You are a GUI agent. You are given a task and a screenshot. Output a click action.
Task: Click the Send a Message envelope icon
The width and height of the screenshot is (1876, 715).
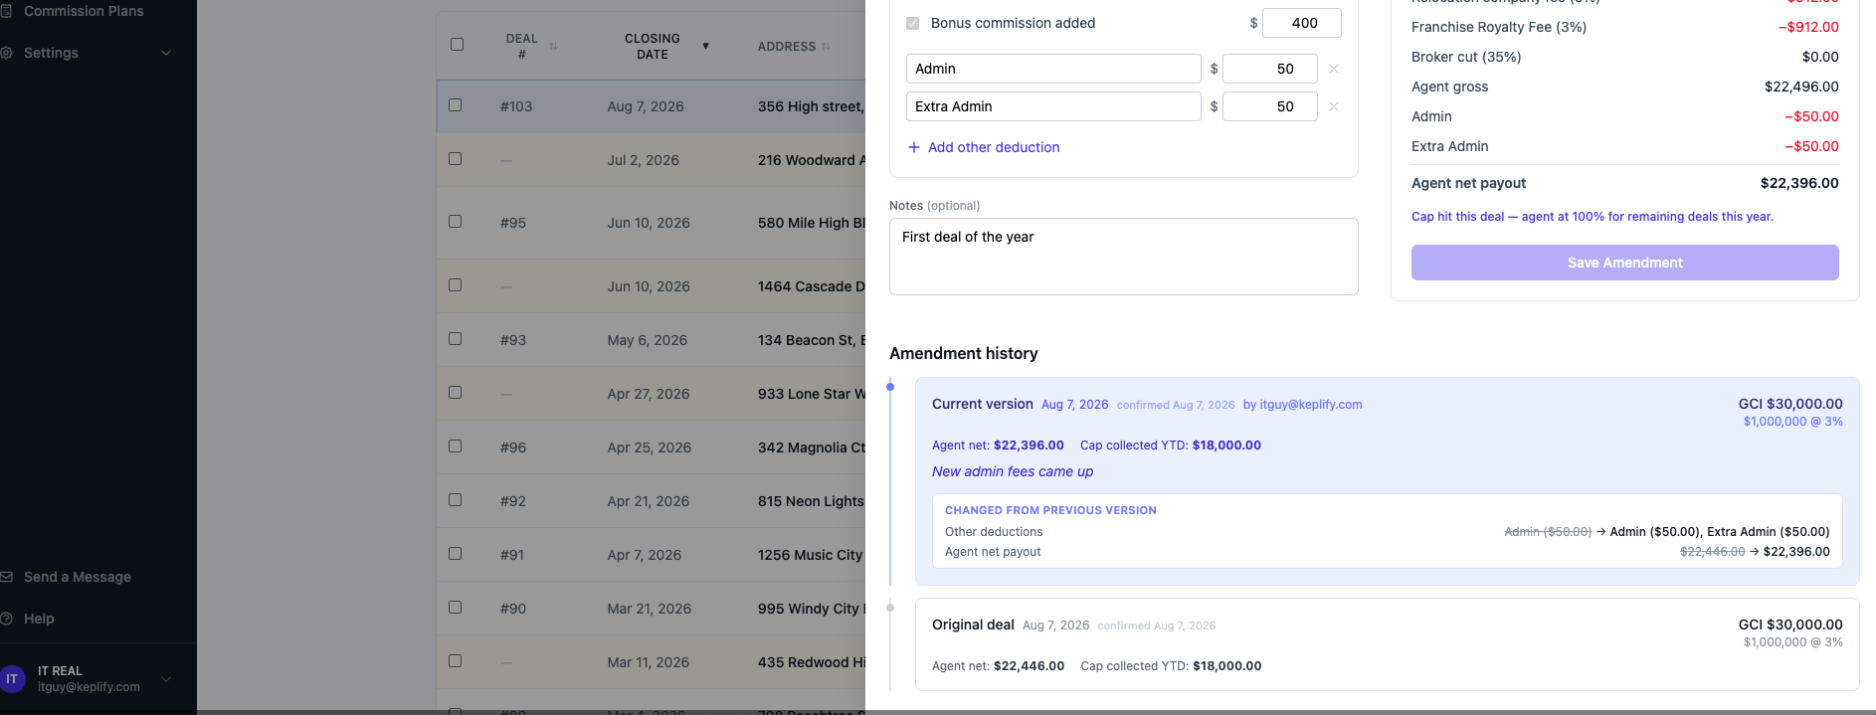click(x=6, y=577)
